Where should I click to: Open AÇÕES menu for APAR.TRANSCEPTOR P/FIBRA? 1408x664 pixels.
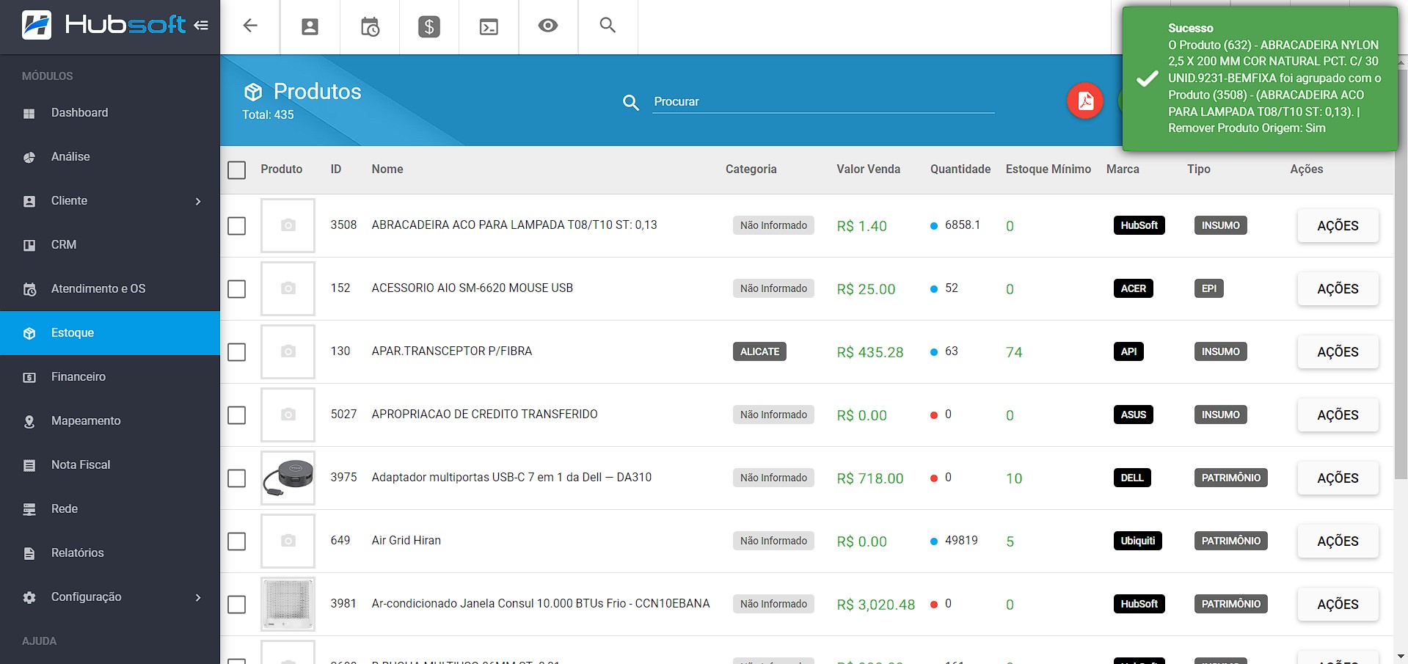point(1338,352)
